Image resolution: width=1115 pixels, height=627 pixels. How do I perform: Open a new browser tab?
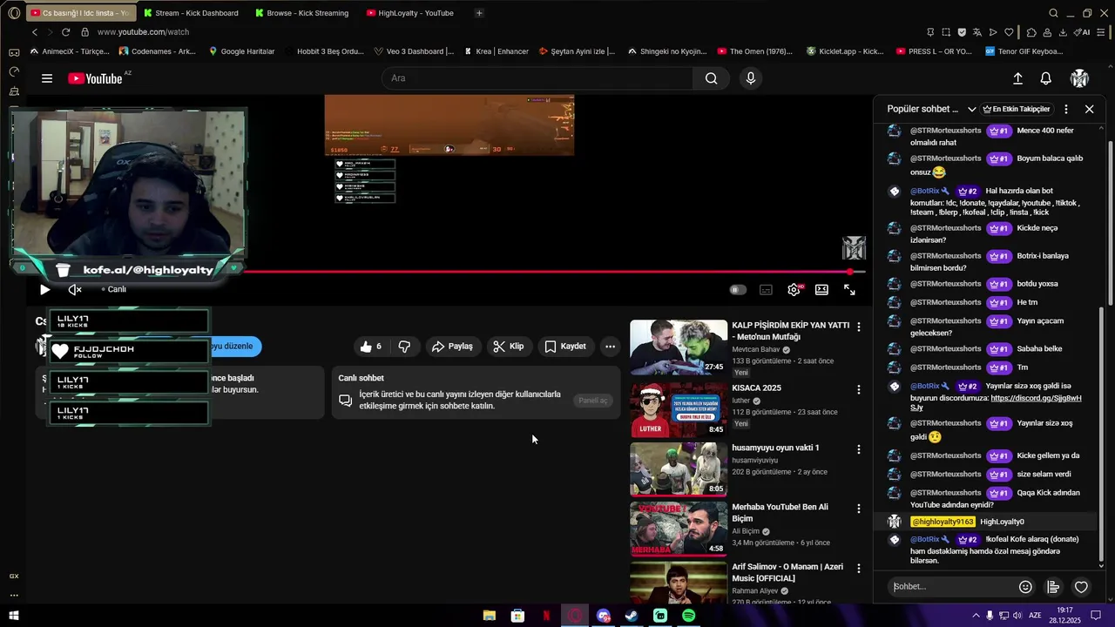(x=479, y=13)
